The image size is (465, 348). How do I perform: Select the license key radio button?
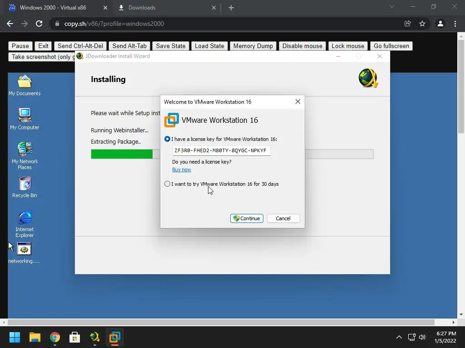167,139
